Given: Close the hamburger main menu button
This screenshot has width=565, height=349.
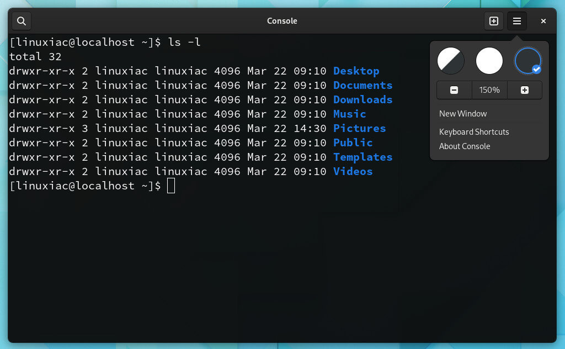Looking at the screenshot, I should pos(517,21).
